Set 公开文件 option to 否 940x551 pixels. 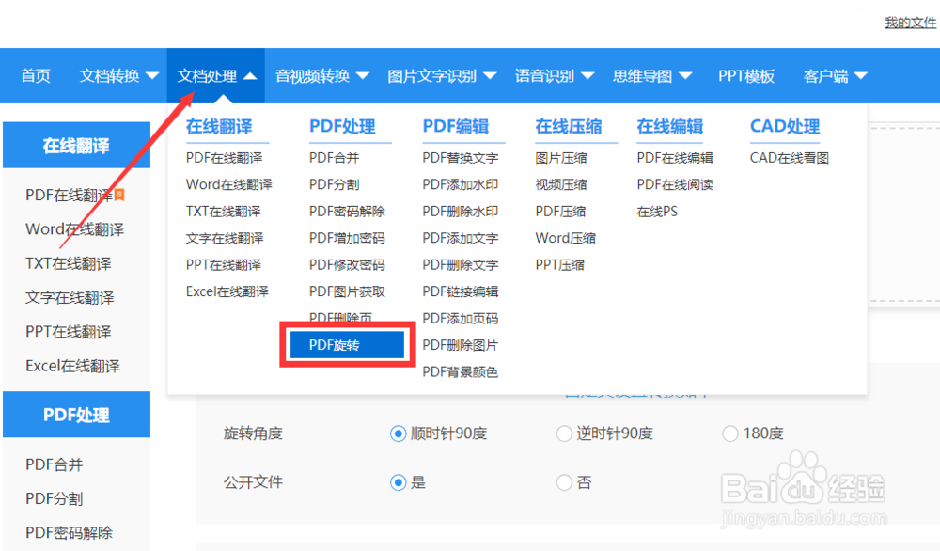[564, 482]
